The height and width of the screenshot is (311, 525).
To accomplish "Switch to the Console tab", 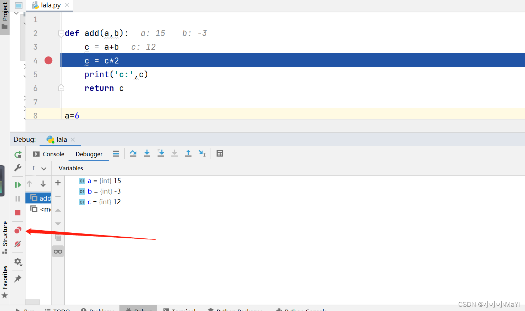I will click(x=49, y=154).
